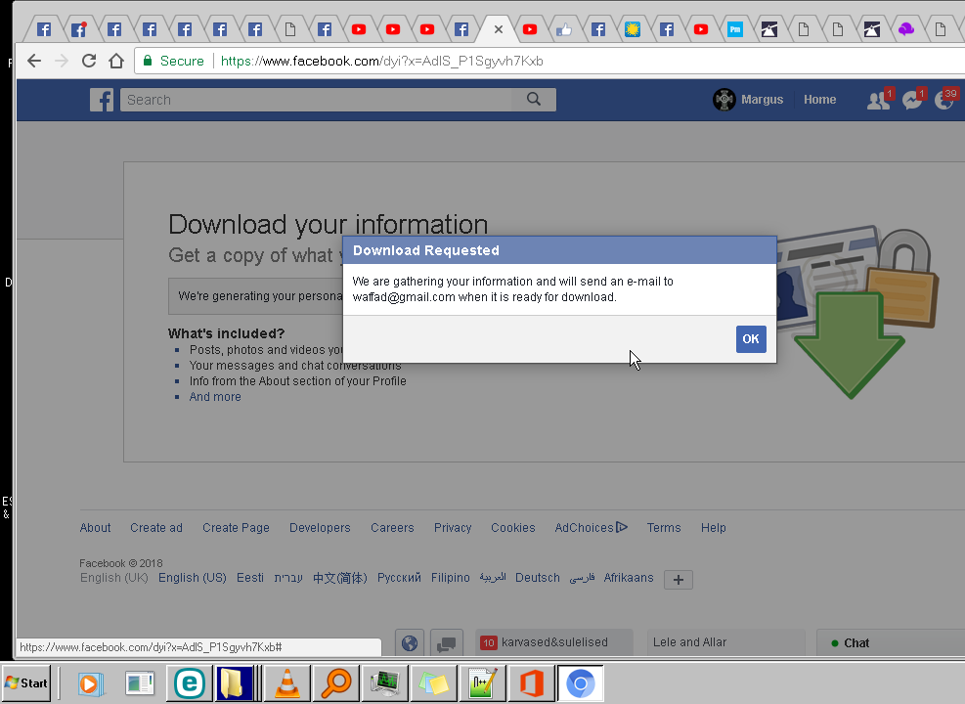
Task: Open the About footer link
Action: click(x=96, y=527)
